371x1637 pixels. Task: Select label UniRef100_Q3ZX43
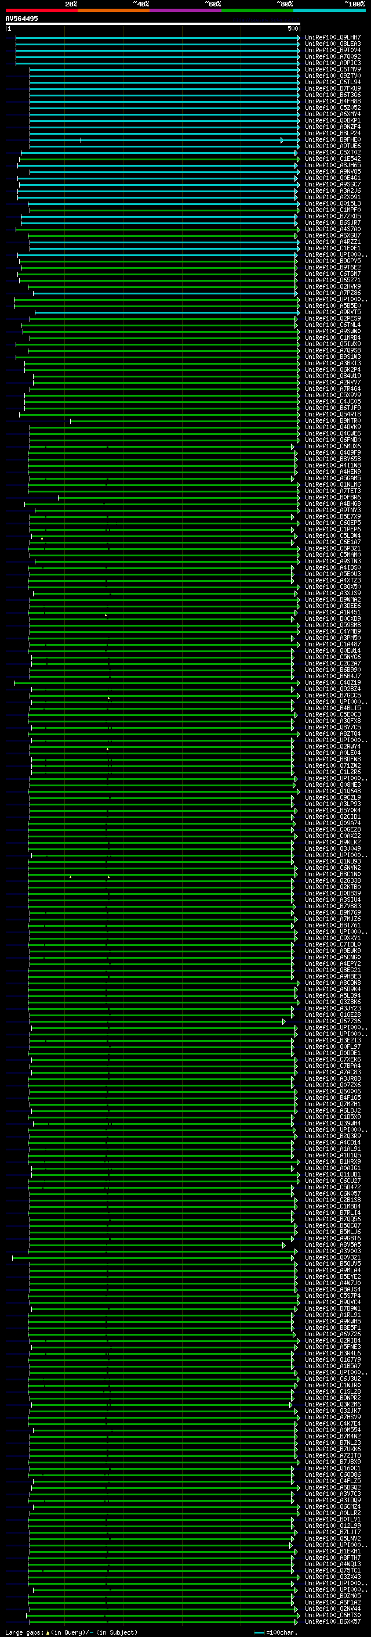(333, 1577)
